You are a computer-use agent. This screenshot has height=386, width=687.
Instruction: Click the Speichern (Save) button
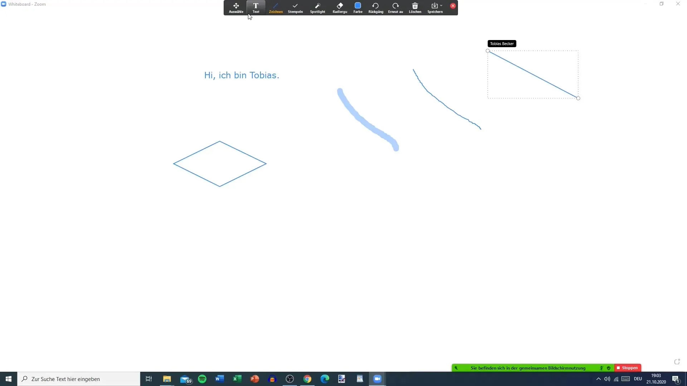(x=434, y=7)
